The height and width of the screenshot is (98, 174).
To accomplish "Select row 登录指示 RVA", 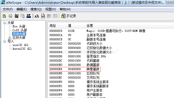I will pyautogui.click(x=111, y=56).
